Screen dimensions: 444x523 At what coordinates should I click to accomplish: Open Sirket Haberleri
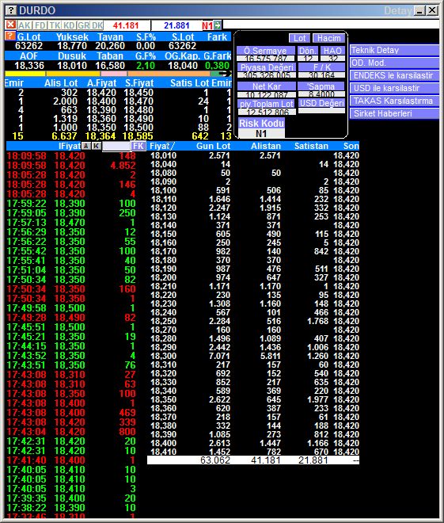click(394, 113)
